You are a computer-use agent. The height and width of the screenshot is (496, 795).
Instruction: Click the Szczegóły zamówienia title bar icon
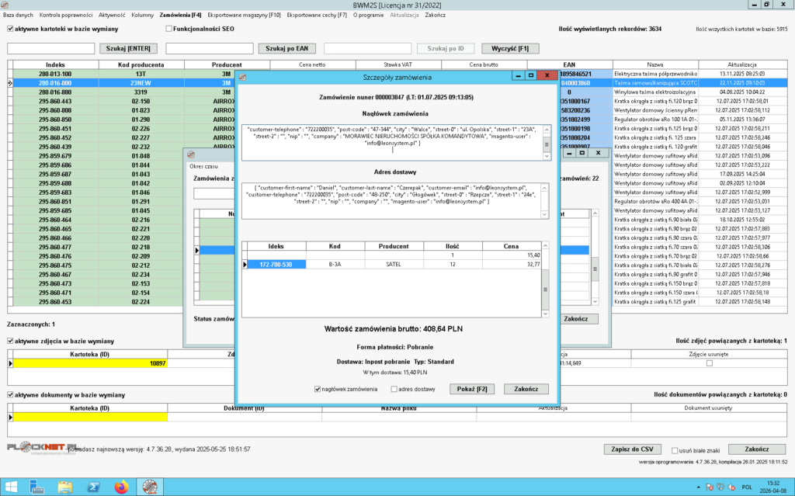point(243,77)
